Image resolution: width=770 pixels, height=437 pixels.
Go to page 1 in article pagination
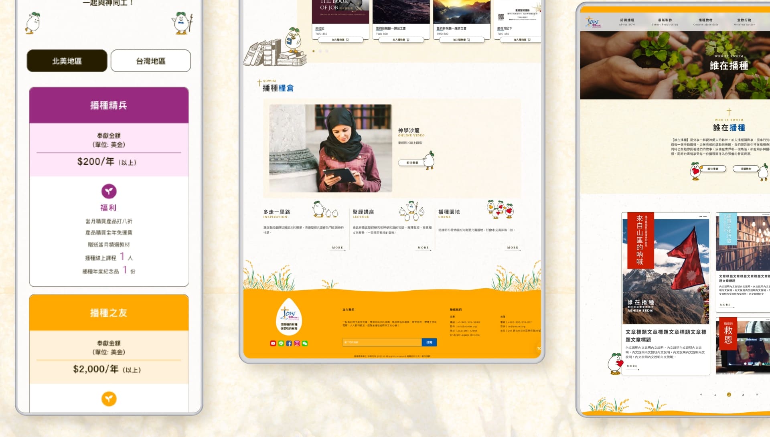click(715, 395)
